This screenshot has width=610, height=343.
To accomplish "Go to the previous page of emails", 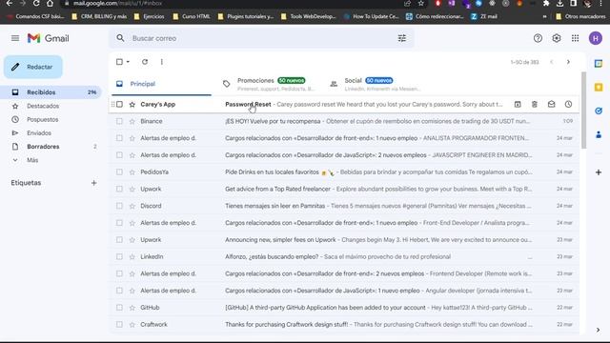I will 551,62.
